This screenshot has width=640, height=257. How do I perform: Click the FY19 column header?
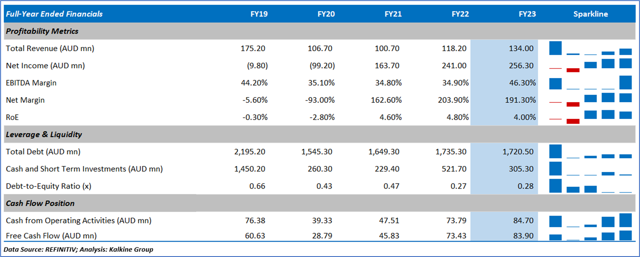click(259, 14)
